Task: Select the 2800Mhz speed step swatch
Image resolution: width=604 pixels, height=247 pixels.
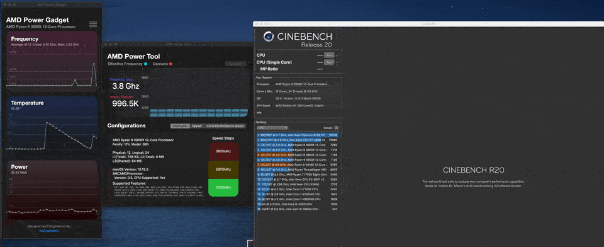Action: [223, 169]
